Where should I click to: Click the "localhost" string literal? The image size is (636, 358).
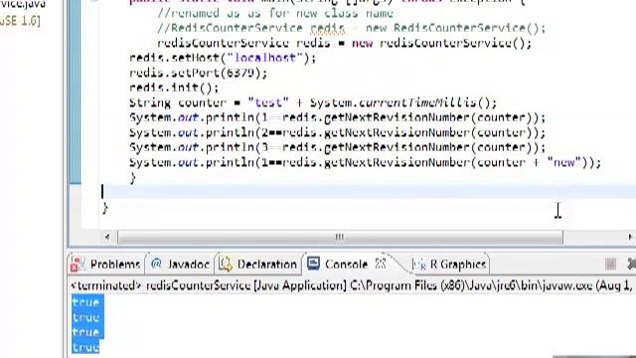(x=265, y=58)
